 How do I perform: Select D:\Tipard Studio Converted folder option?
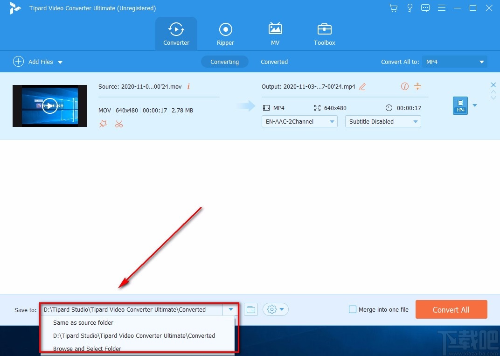[138, 335]
